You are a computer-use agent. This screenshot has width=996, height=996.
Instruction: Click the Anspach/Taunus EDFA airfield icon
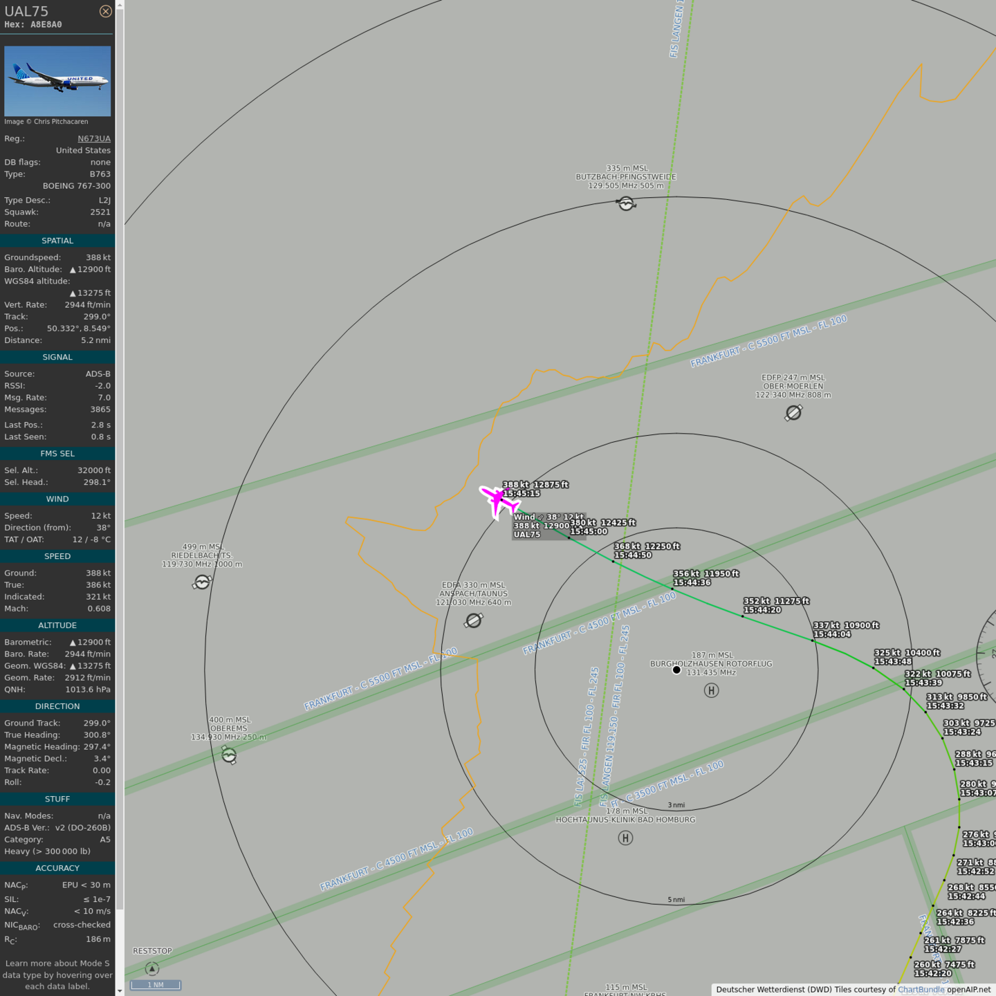coord(474,620)
